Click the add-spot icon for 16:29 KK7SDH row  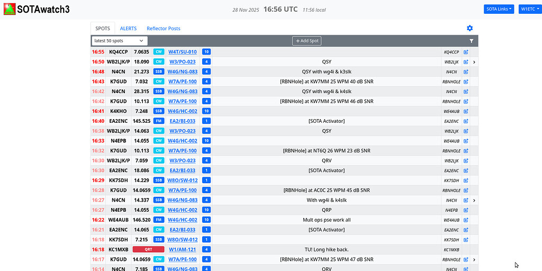[466, 180]
